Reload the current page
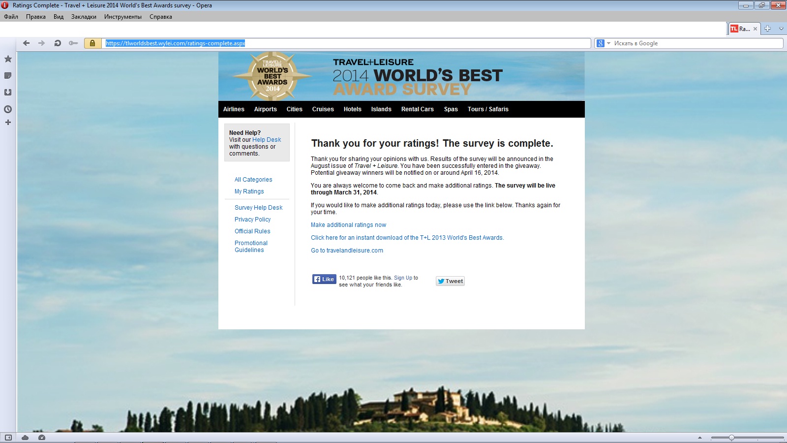787x443 pixels. pyautogui.click(x=58, y=43)
